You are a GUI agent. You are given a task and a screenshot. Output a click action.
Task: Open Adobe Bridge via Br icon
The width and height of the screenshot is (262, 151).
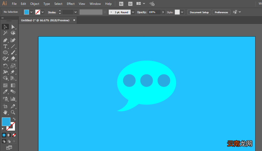pyautogui.click(x=121, y=4)
